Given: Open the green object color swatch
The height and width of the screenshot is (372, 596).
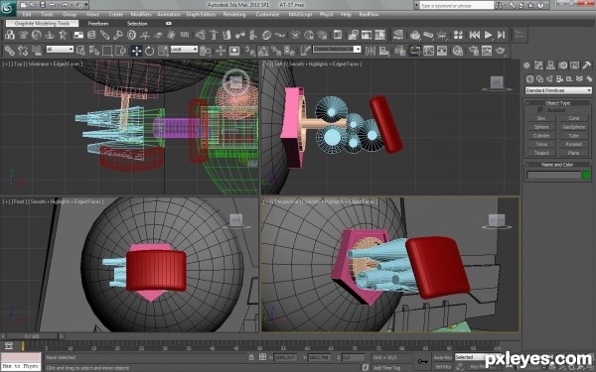Looking at the screenshot, I should click(x=586, y=176).
